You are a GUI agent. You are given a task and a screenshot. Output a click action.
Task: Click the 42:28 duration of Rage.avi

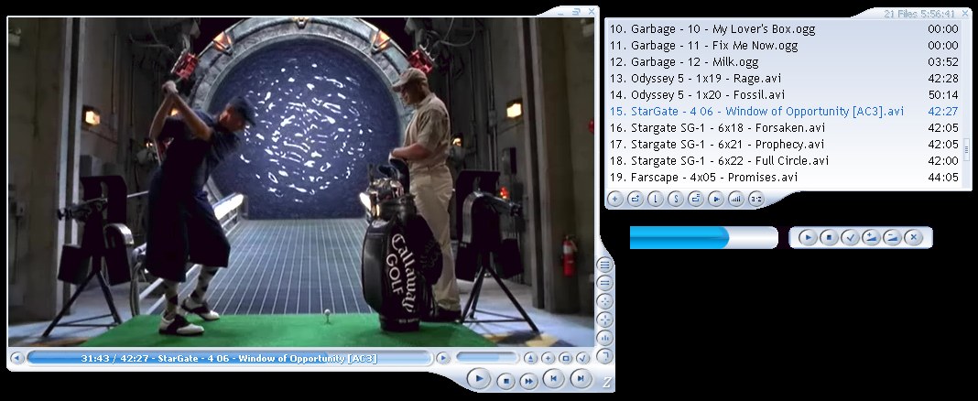coord(943,79)
